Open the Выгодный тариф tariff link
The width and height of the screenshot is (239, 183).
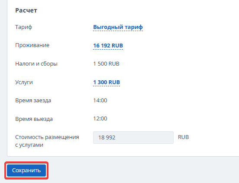click(x=118, y=27)
